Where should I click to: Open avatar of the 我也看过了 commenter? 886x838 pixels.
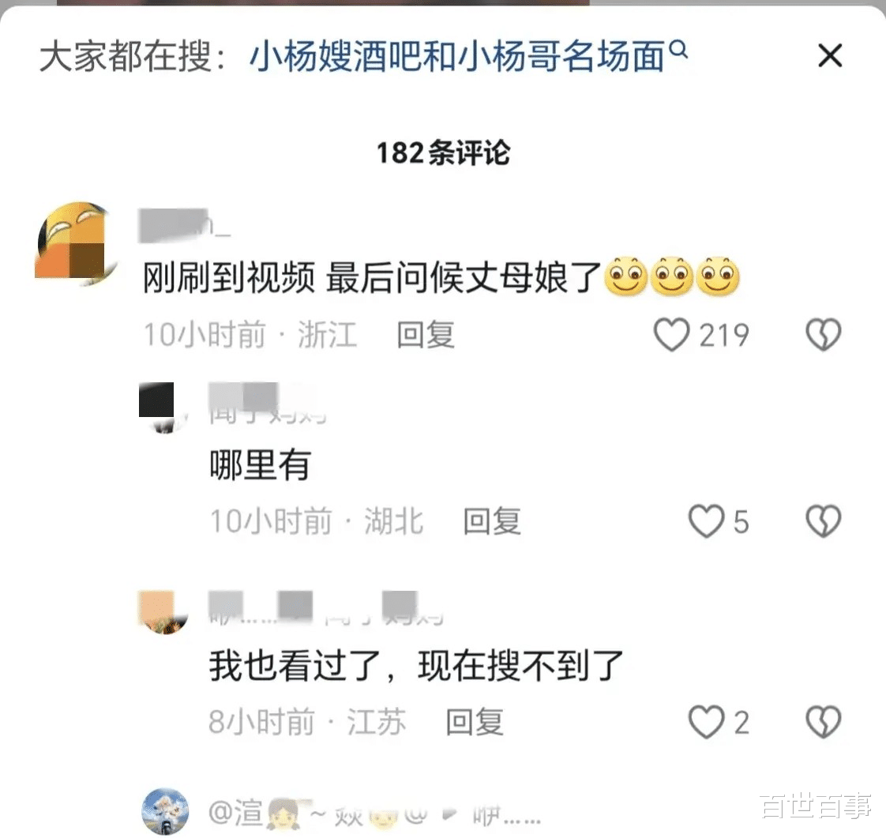(x=163, y=612)
